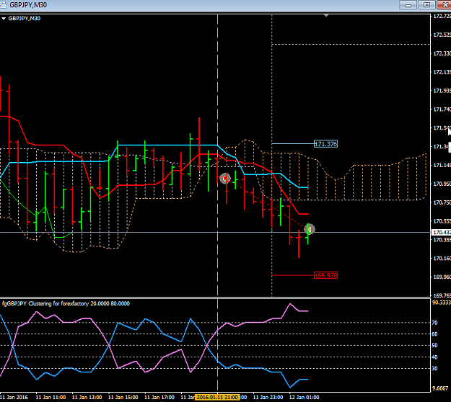Close the GBPJPY chart window
The height and width of the screenshot is (402, 451).
tap(445, 5)
